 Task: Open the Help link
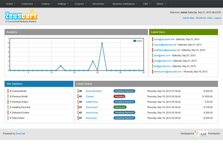(209, 18)
